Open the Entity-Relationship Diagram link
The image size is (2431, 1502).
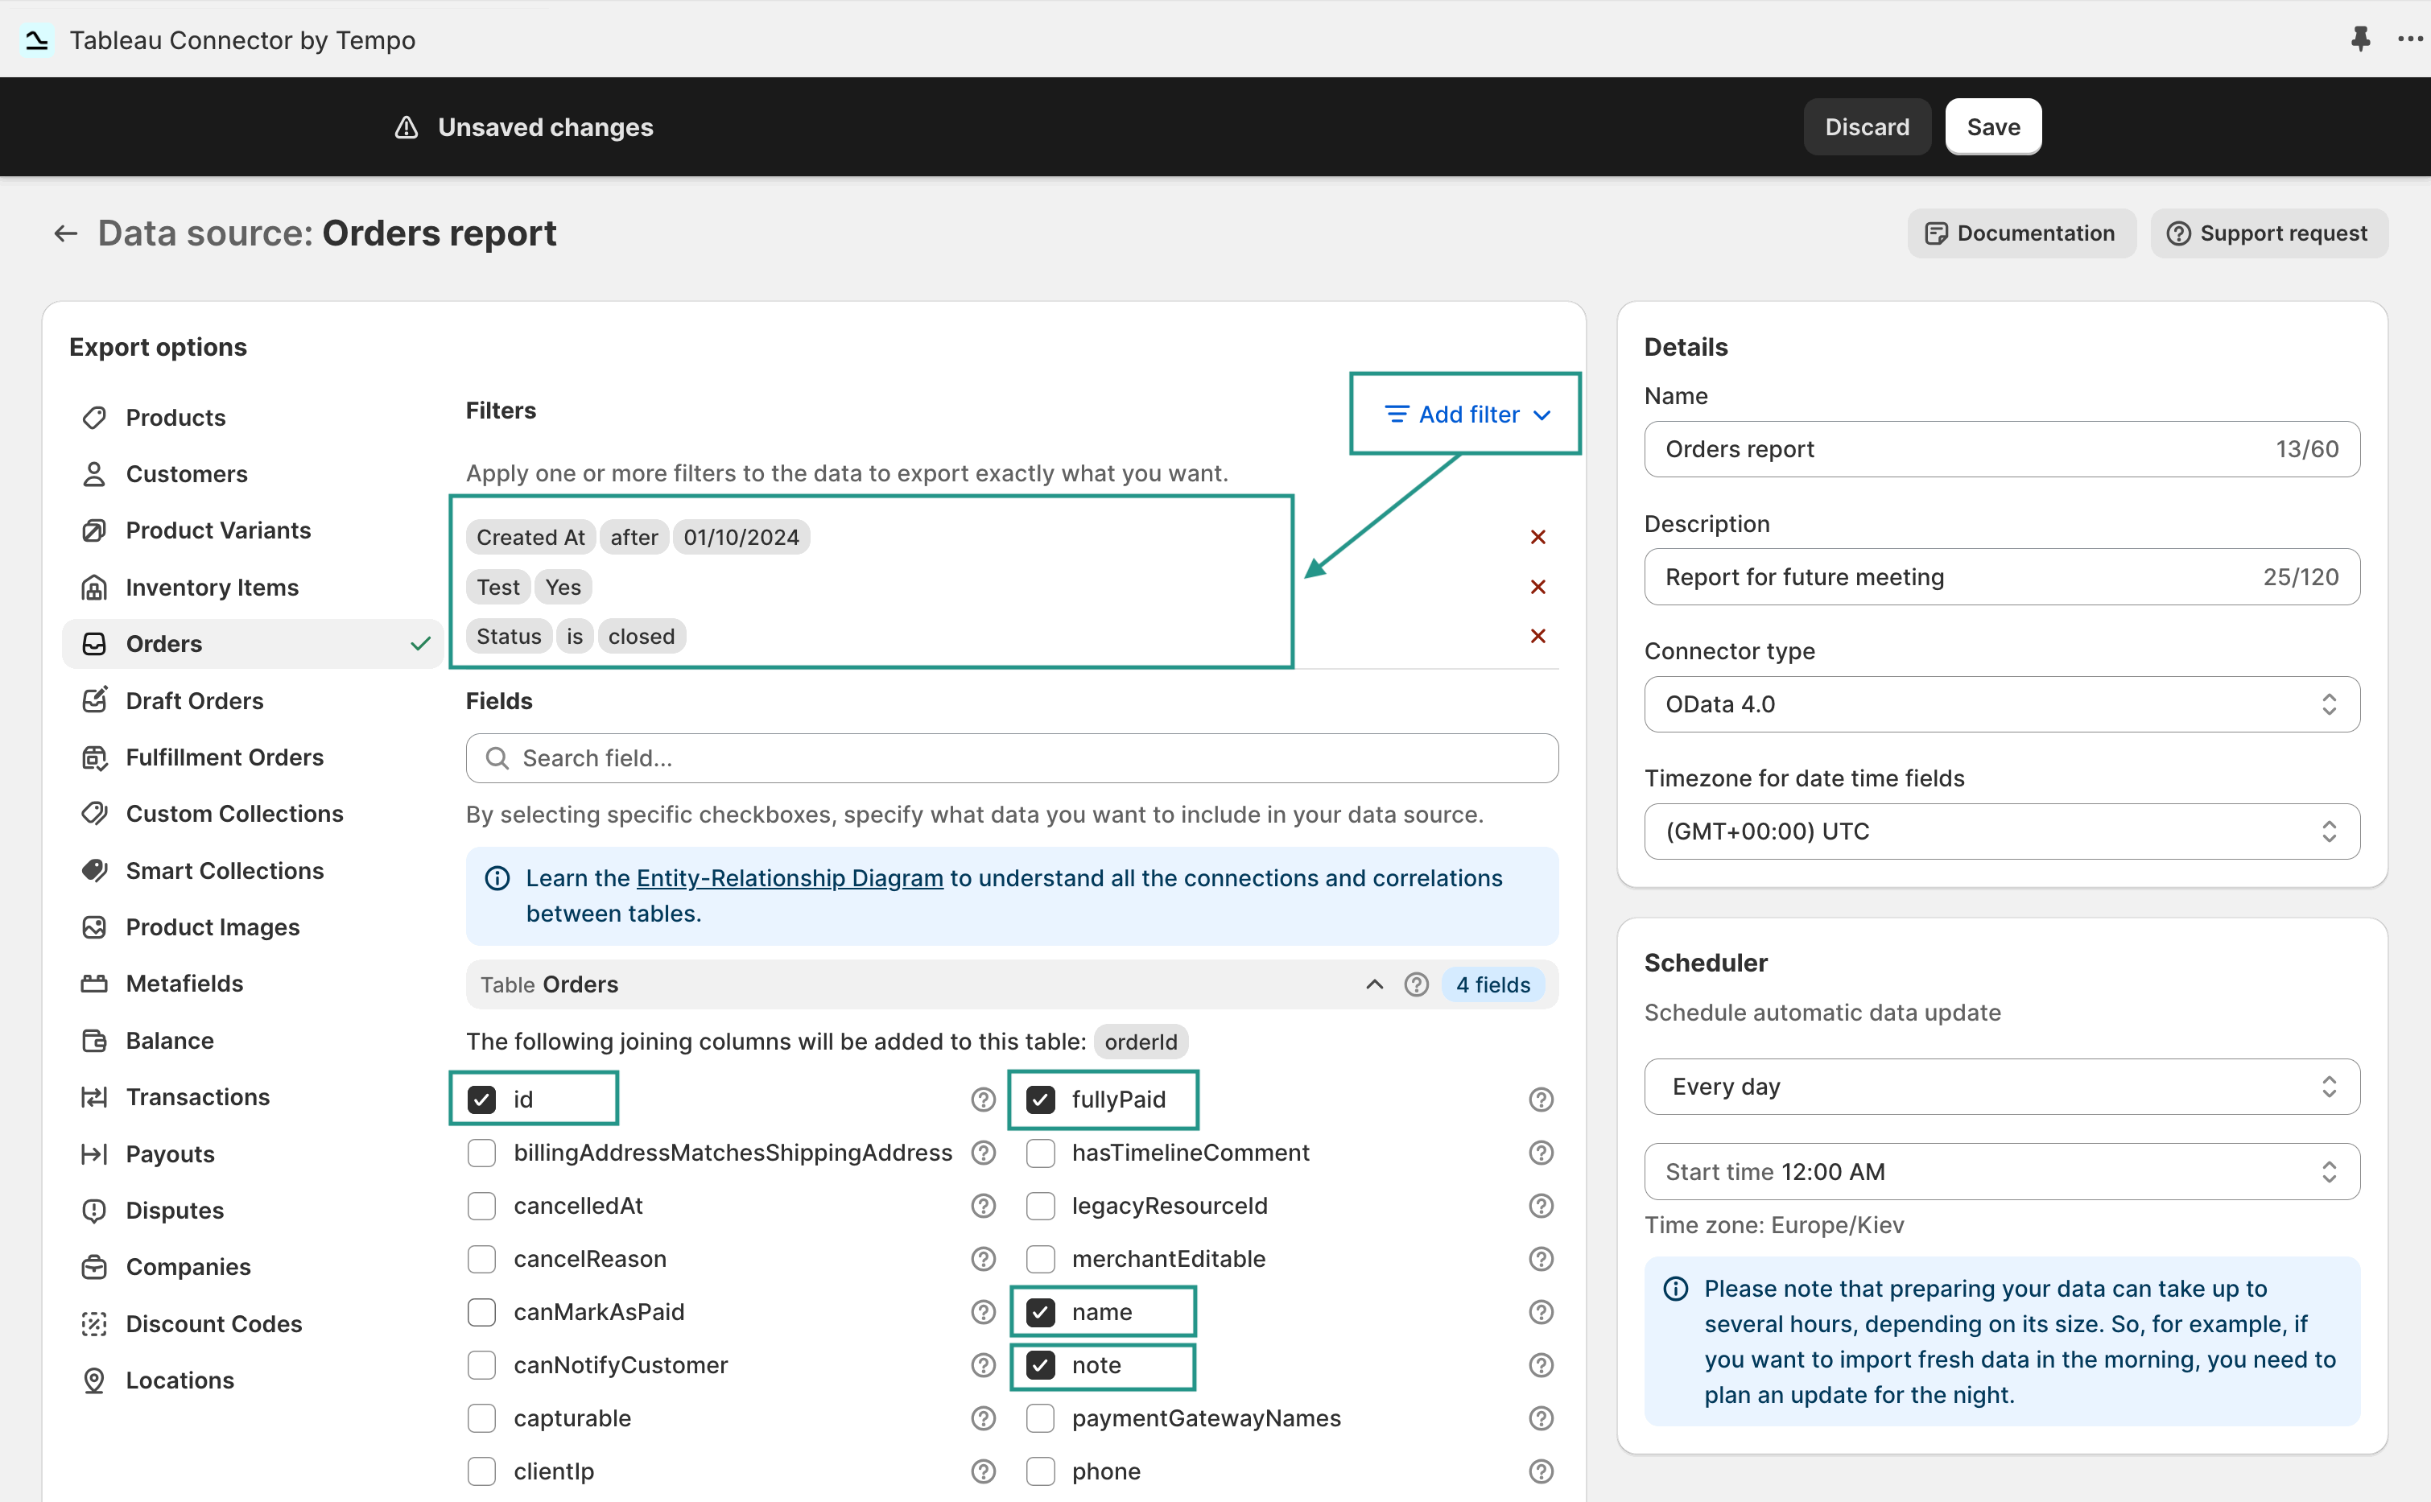pyautogui.click(x=789, y=878)
